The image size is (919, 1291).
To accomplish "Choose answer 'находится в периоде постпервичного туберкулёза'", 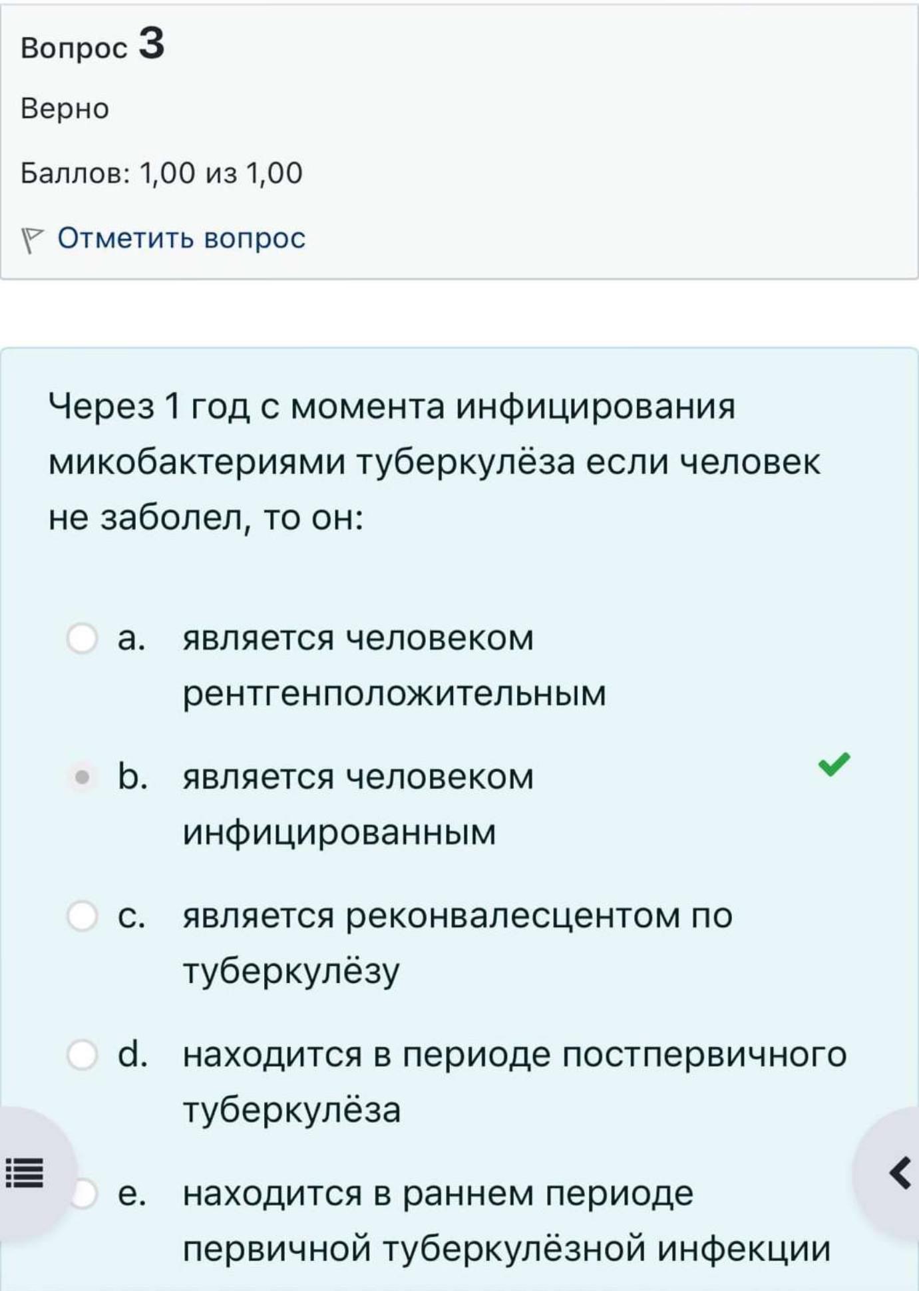I will [514, 1082].
